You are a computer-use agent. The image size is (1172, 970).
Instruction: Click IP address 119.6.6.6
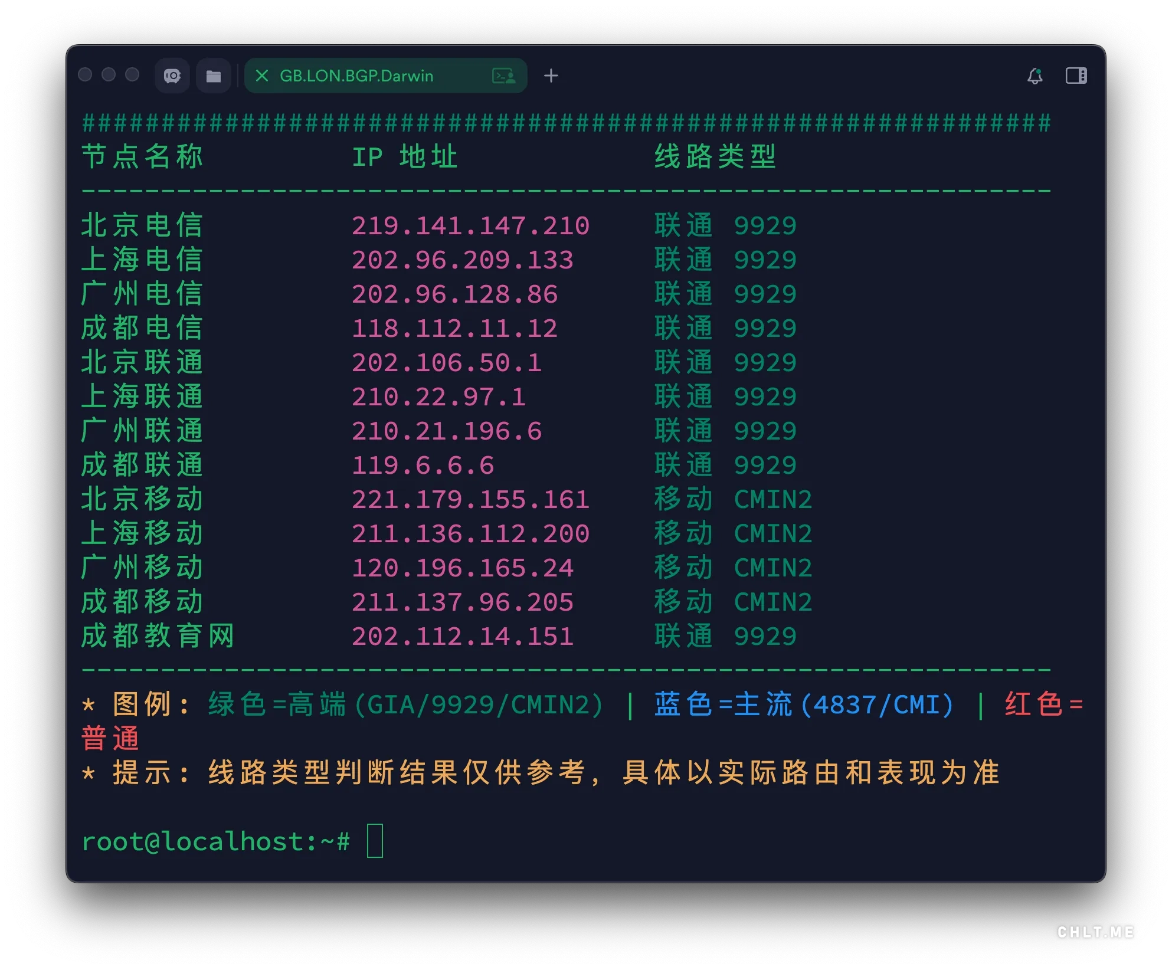pos(423,466)
